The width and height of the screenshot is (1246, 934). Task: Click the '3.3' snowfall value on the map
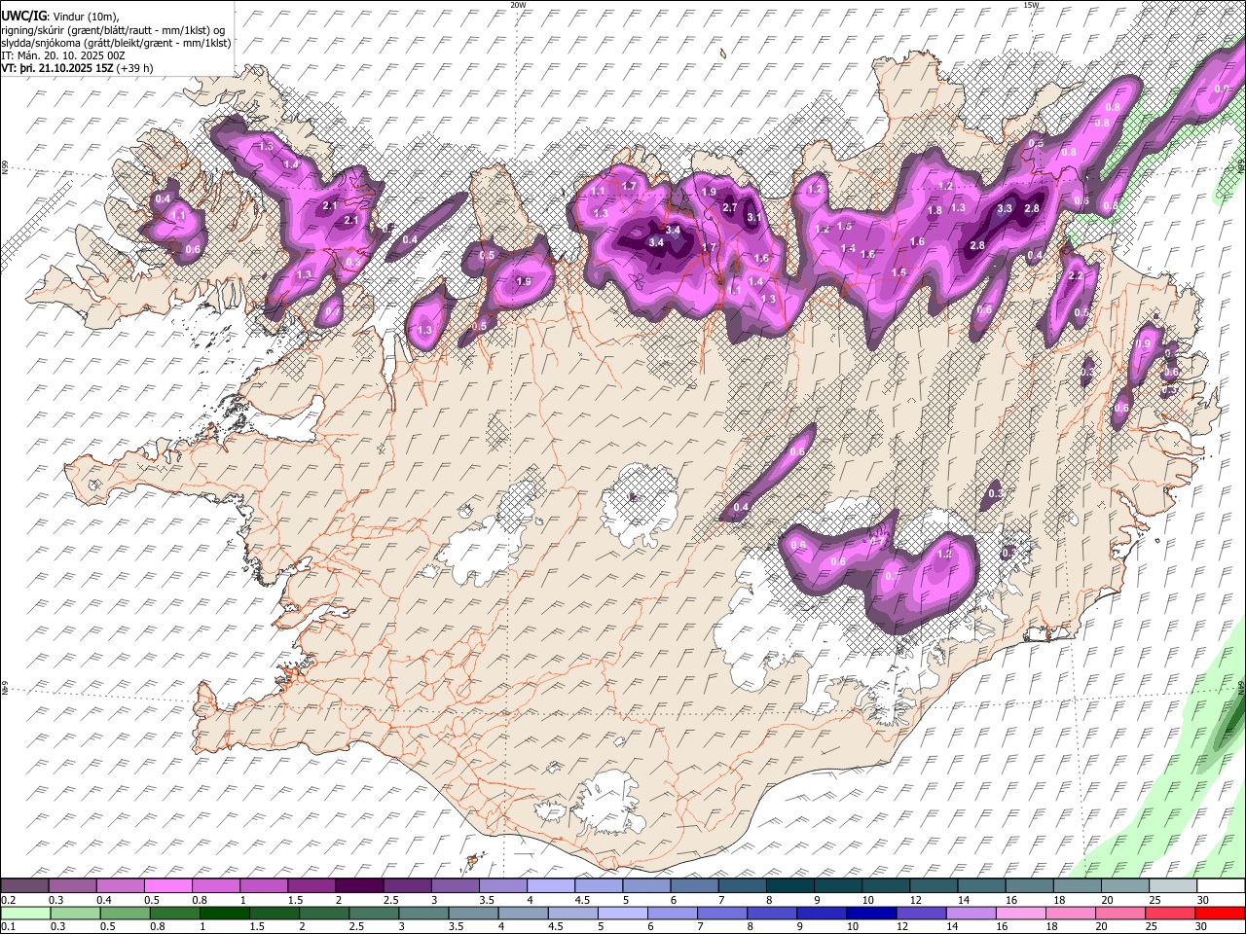coord(1006,208)
